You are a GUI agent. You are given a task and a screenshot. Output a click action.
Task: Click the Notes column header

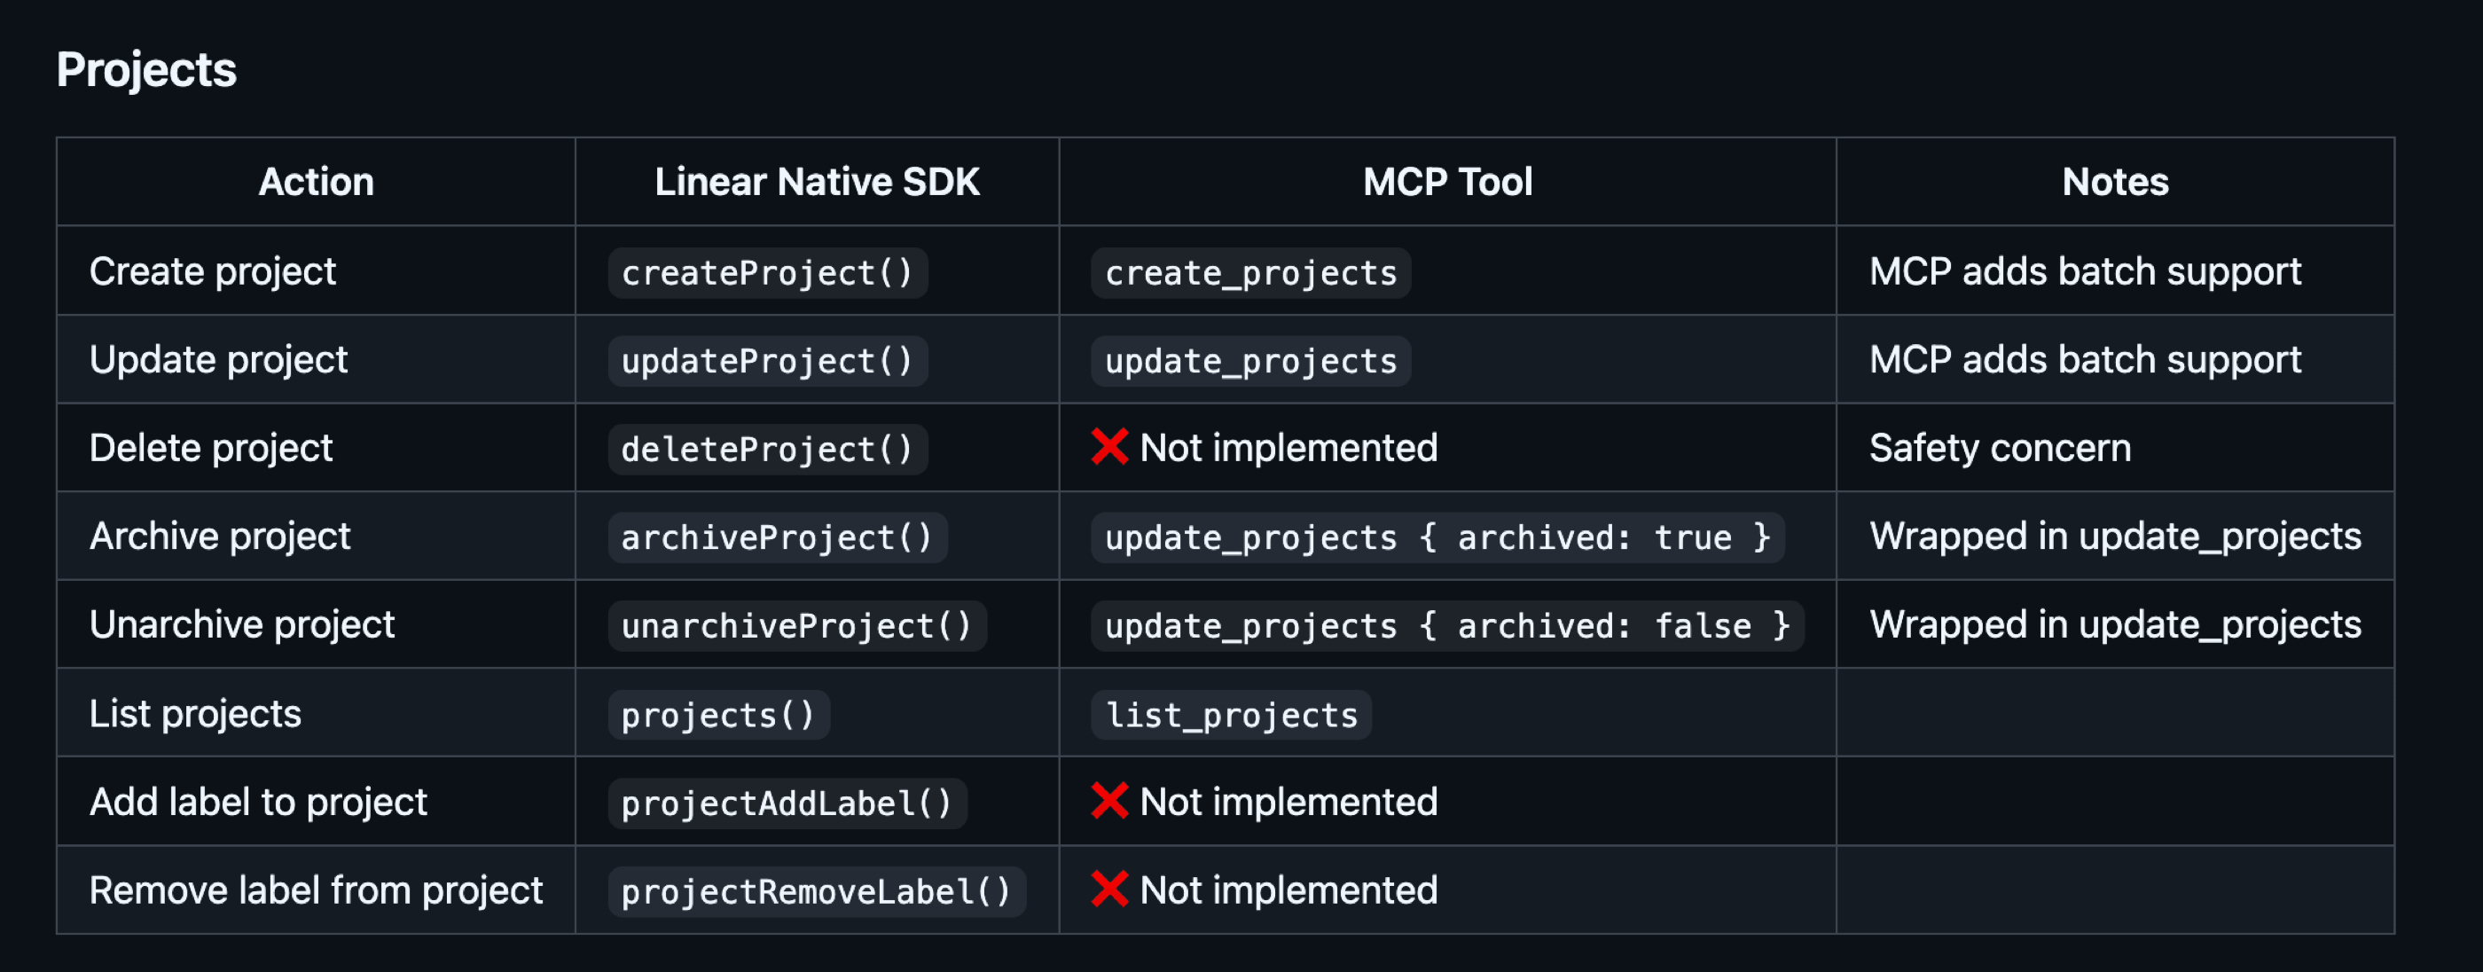click(x=2115, y=181)
